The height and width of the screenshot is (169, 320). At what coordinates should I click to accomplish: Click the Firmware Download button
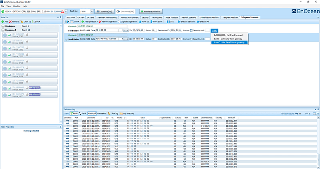(x=151, y=12)
